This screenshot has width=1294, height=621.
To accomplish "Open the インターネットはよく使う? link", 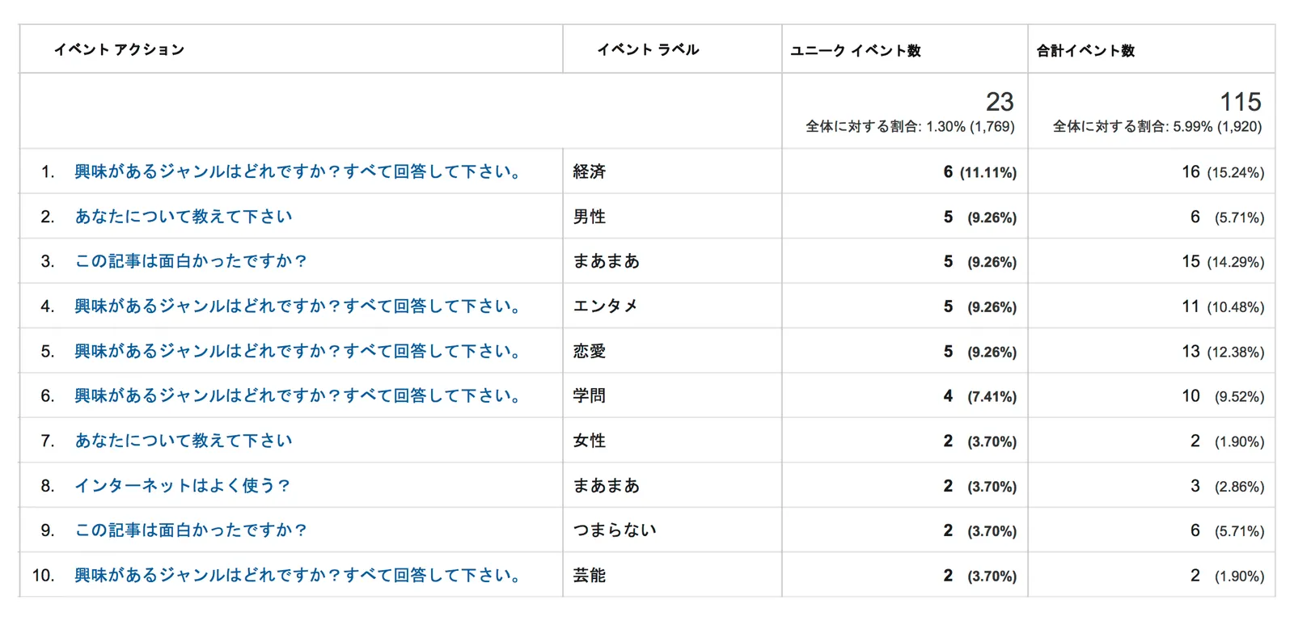I will point(182,485).
